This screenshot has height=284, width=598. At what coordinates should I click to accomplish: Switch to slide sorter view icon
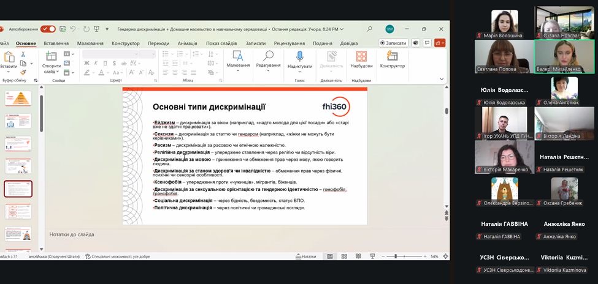(x=343, y=256)
